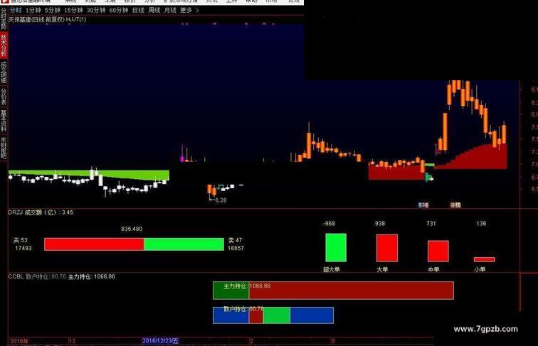Click the green 主力持仓 label box

[x=231, y=291]
